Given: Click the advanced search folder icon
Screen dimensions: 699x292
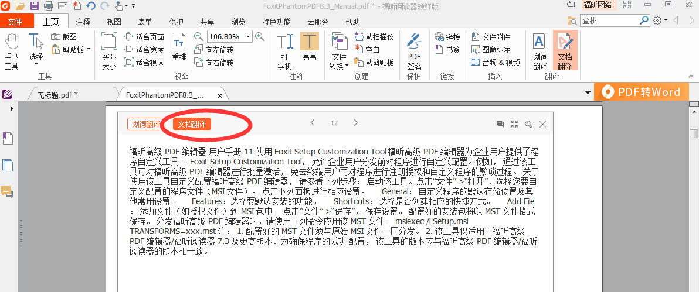Looking at the screenshot, I should point(572,20).
